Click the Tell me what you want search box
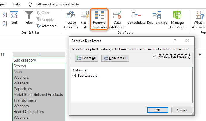Viewport: 206px width, 121px height. 58,4
